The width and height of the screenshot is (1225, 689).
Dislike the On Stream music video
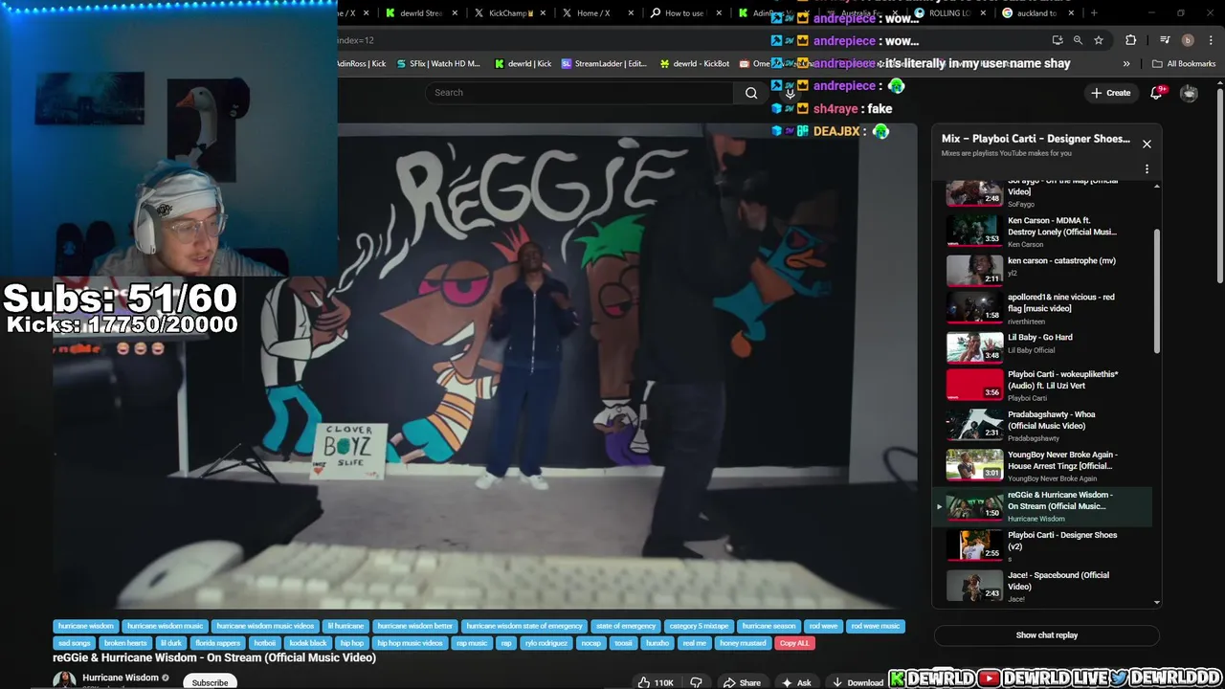point(696,682)
